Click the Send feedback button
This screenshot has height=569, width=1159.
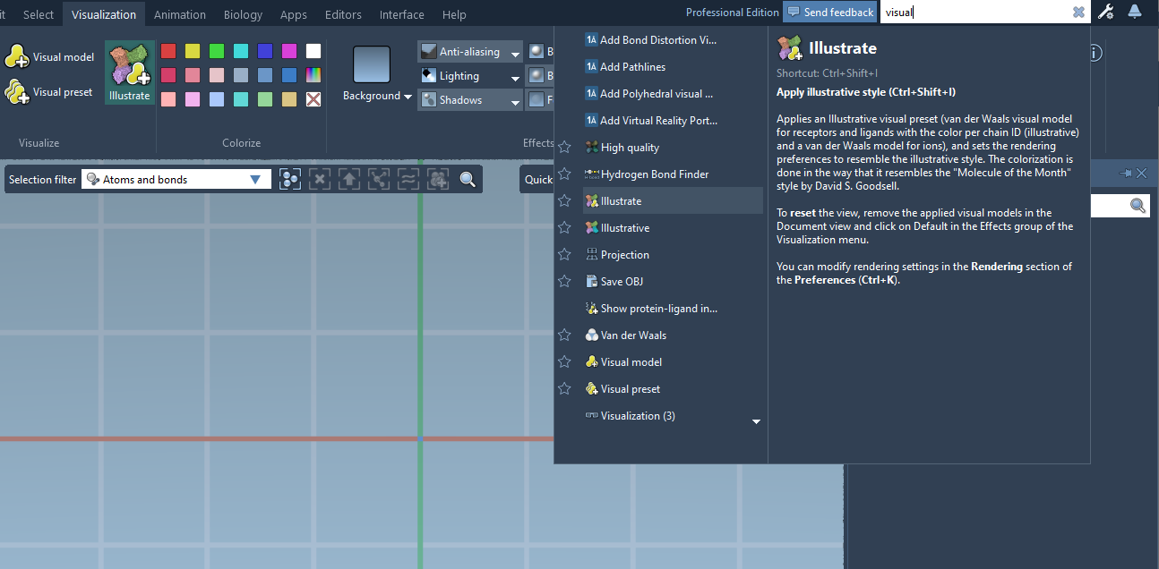pos(829,12)
